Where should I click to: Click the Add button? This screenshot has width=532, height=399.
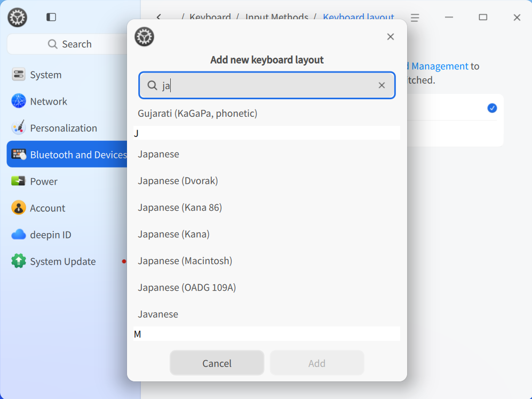tap(317, 363)
